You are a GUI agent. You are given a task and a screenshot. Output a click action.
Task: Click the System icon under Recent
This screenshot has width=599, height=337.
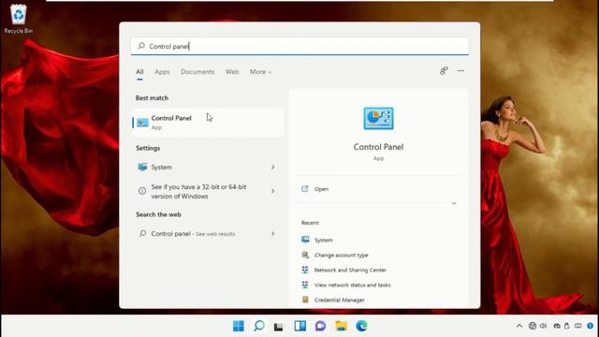pos(305,240)
